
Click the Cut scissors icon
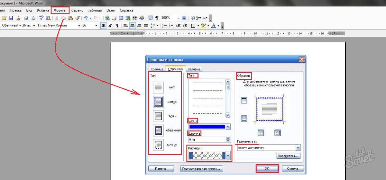click(57, 18)
